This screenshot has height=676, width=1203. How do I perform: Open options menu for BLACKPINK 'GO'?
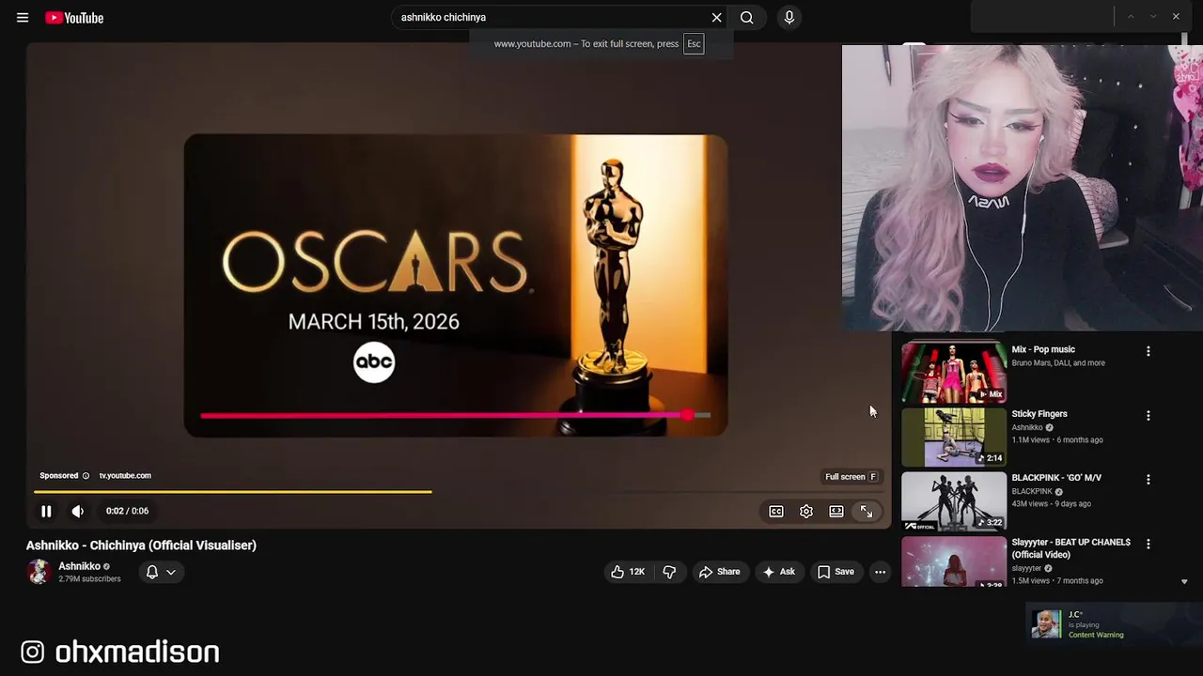(1148, 479)
